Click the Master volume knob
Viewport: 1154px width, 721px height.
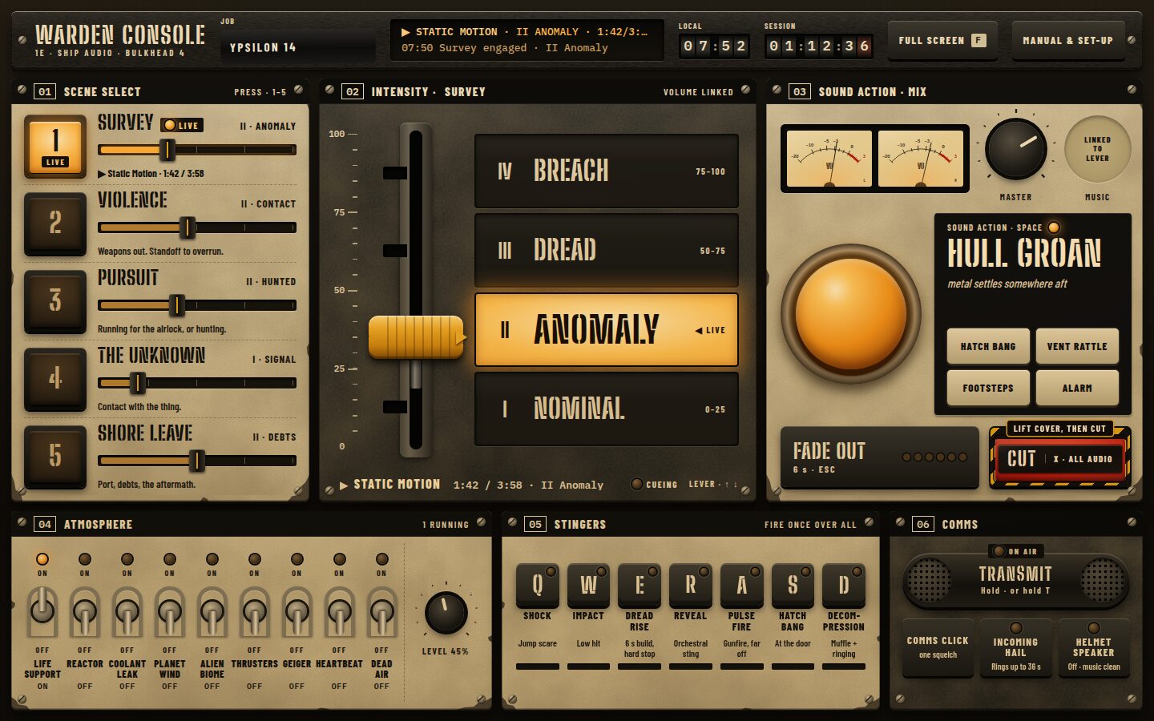(x=1015, y=150)
